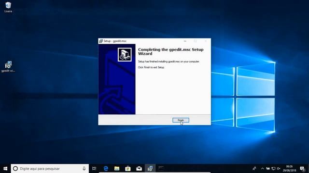
Task: Click the volume muted tray icon
Action: (x=279, y=169)
